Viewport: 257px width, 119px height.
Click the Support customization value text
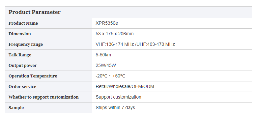118,97
